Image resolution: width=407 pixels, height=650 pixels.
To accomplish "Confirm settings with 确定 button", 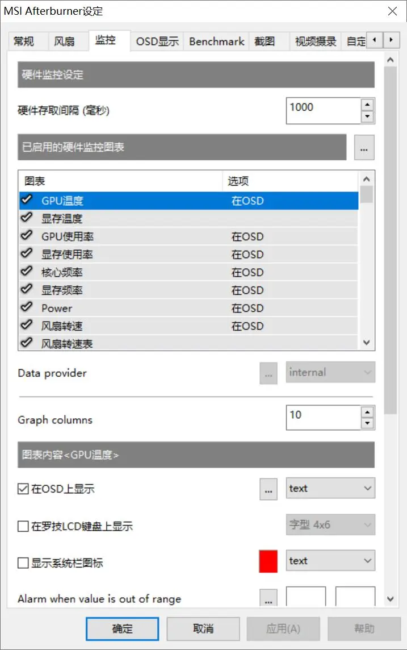I will click(122, 629).
